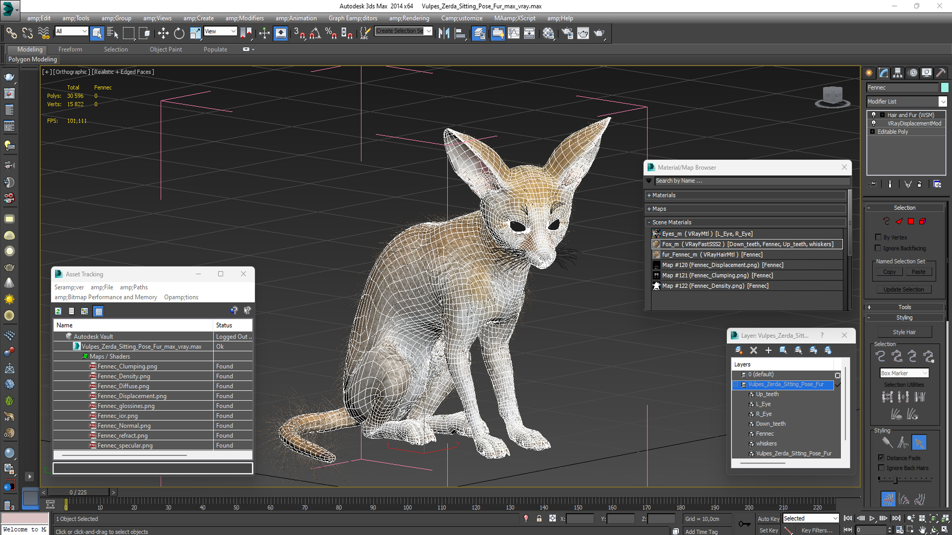Click the Style Hair button

click(x=904, y=332)
